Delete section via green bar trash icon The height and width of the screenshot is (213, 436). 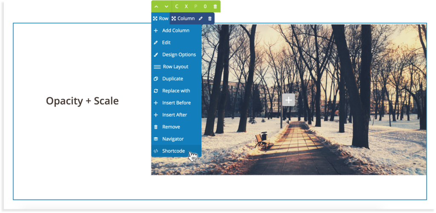coord(215,6)
